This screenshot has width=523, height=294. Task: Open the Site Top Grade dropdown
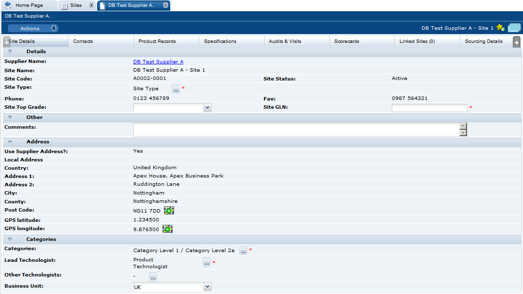click(x=207, y=107)
